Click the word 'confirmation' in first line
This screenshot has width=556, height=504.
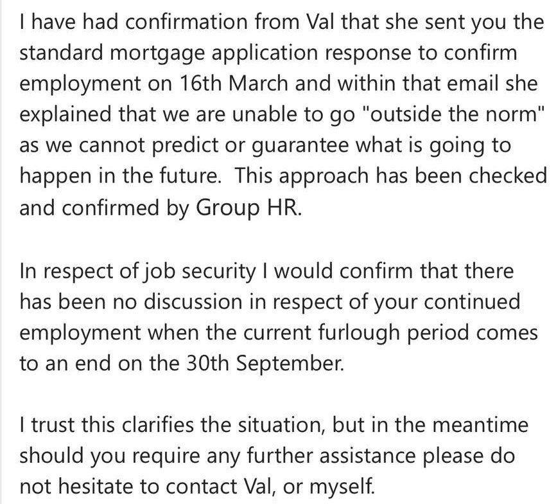186,22
